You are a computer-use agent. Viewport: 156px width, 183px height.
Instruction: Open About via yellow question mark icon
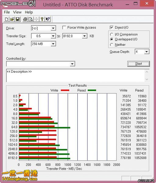42,19
